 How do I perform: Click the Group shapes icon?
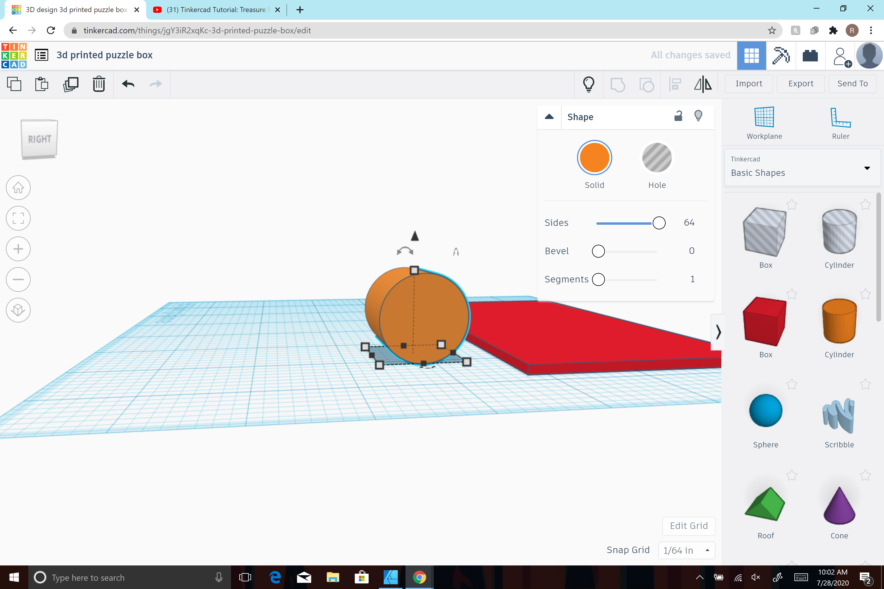(618, 85)
